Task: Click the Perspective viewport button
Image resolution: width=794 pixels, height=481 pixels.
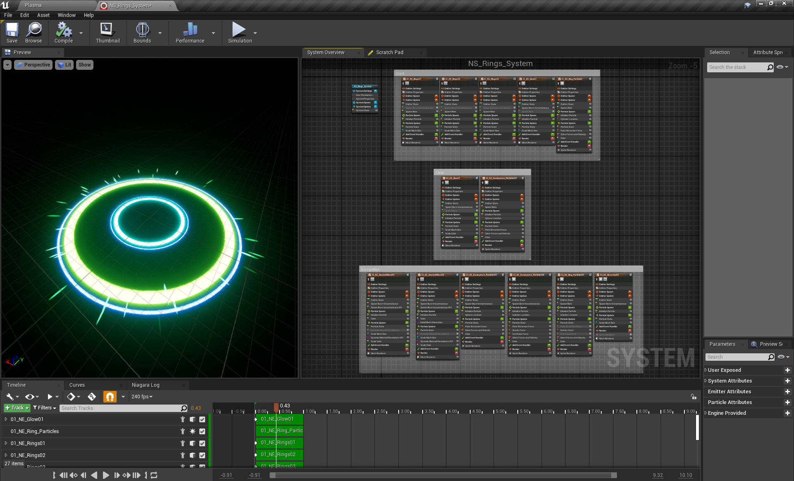Action: click(33, 65)
